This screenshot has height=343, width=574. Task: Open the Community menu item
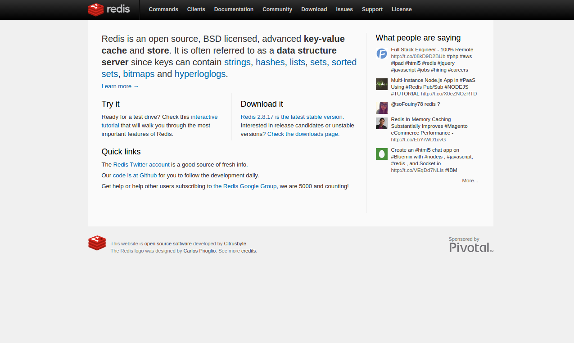[277, 9]
